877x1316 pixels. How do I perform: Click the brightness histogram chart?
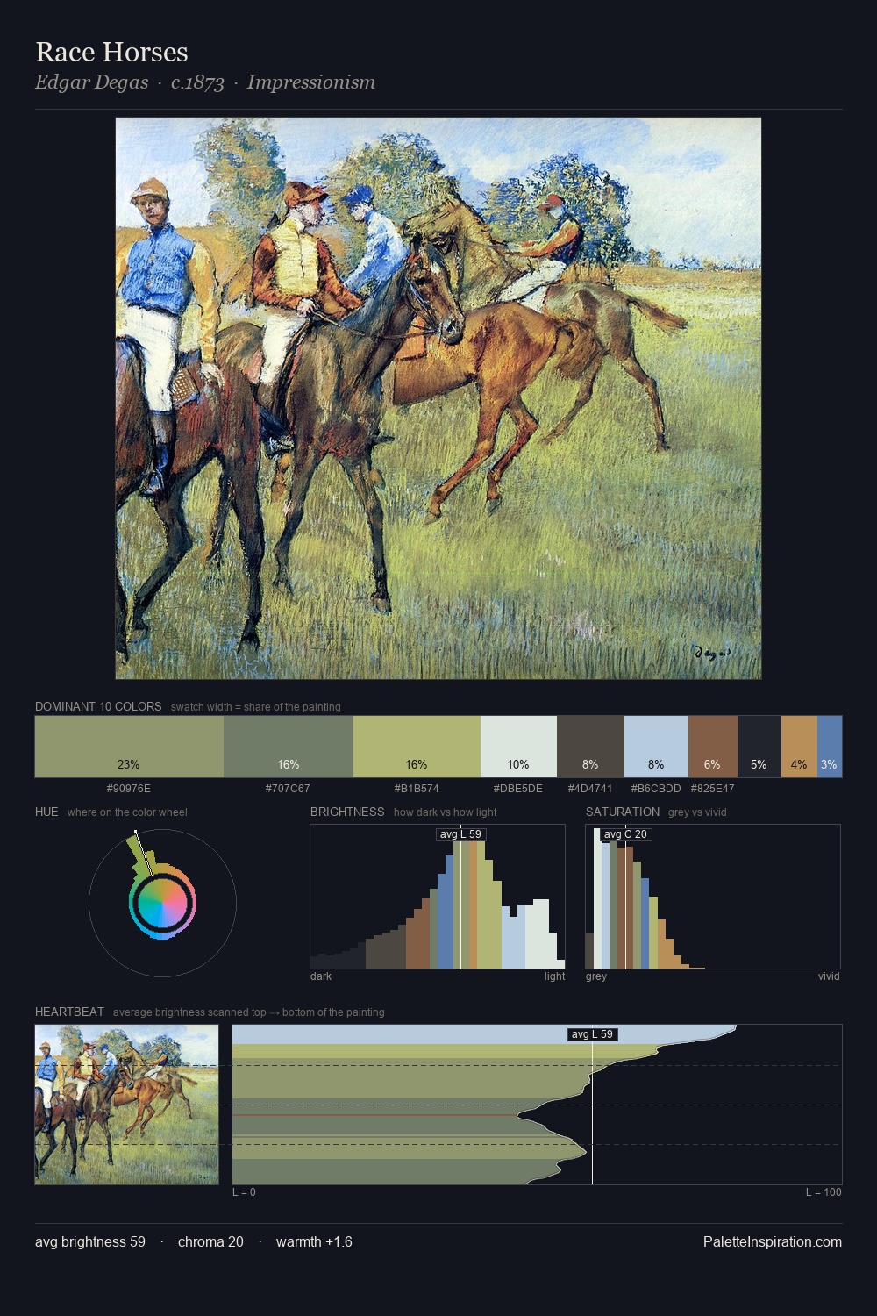(438, 897)
